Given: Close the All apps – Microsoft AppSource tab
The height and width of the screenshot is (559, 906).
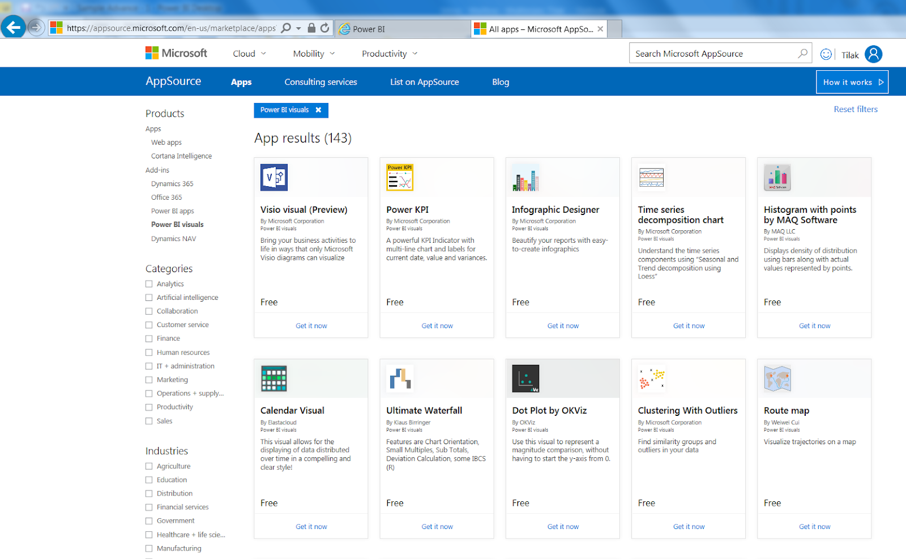Looking at the screenshot, I should tap(600, 29).
